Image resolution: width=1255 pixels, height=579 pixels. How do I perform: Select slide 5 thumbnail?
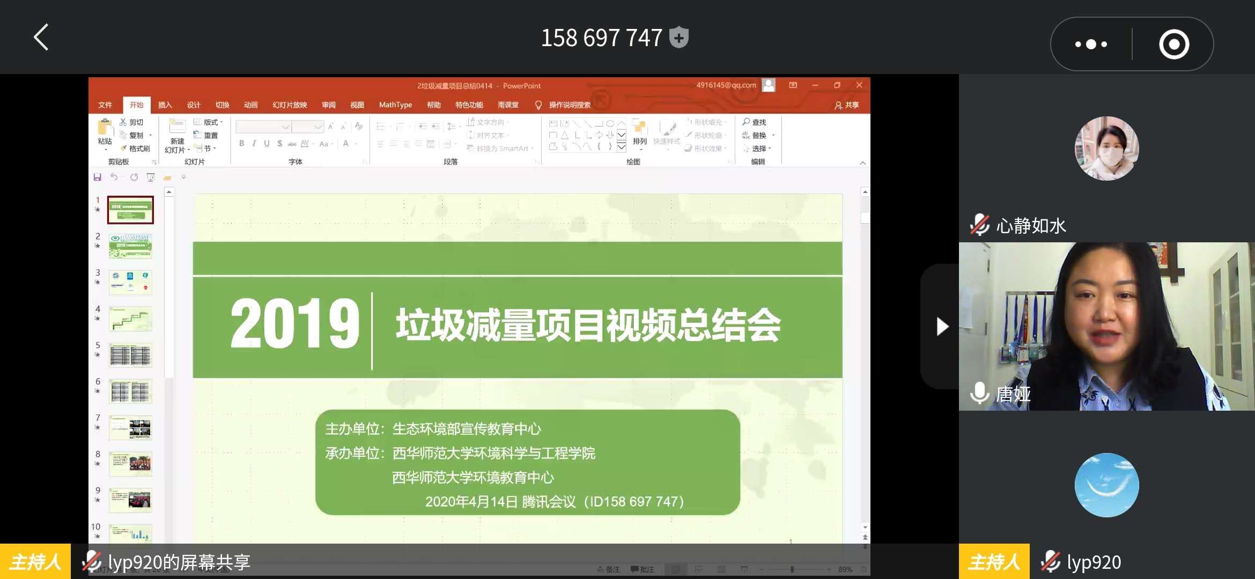130,355
